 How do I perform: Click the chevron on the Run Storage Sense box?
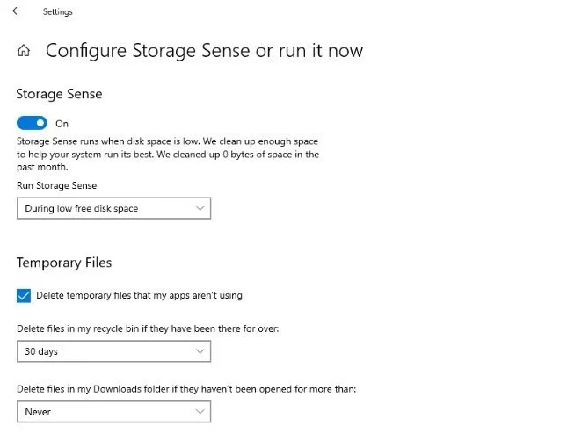pyautogui.click(x=200, y=208)
